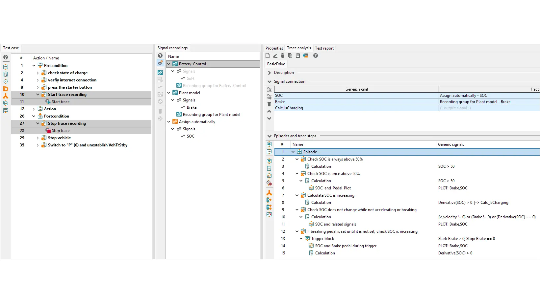Screen dimensions: 540x303
Task: Select the Test case panel tab
Action: 11,48
